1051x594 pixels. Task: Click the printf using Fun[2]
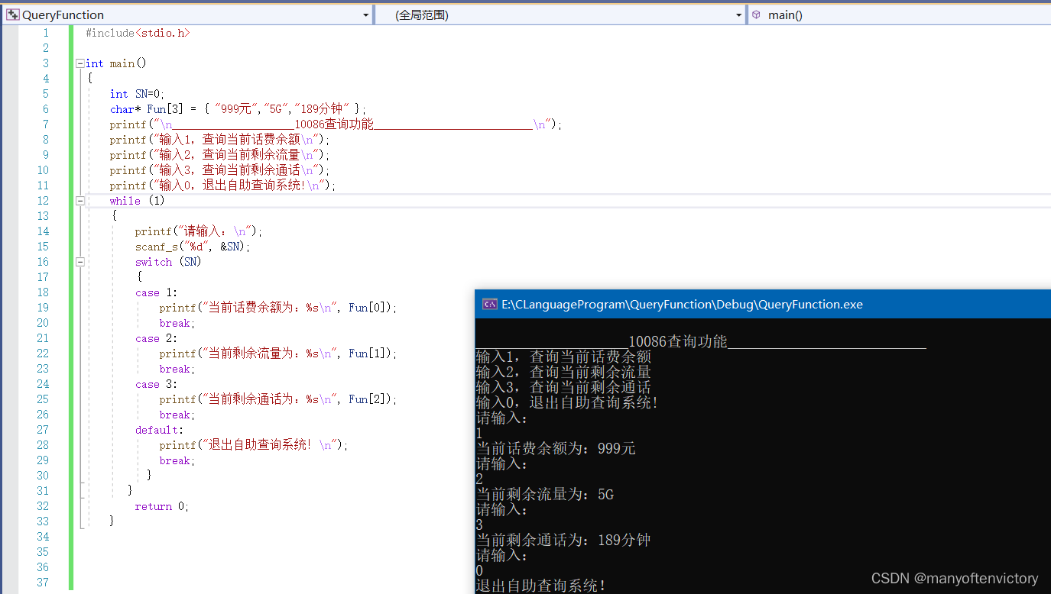click(278, 399)
